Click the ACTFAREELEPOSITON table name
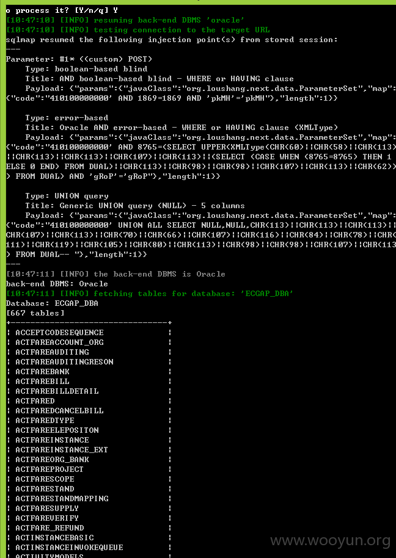The image size is (396, 558). [57, 430]
